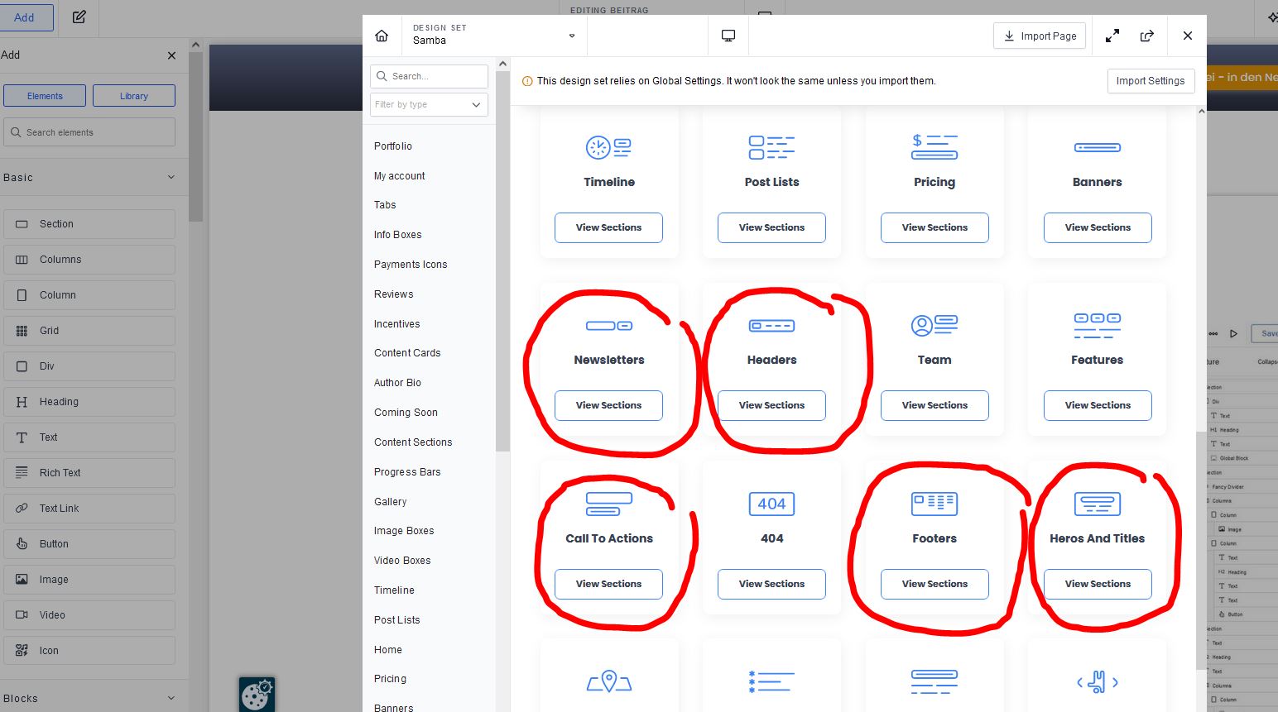1278x712 pixels.
Task: Switch to the Elements tab
Action: (x=45, y=96)
